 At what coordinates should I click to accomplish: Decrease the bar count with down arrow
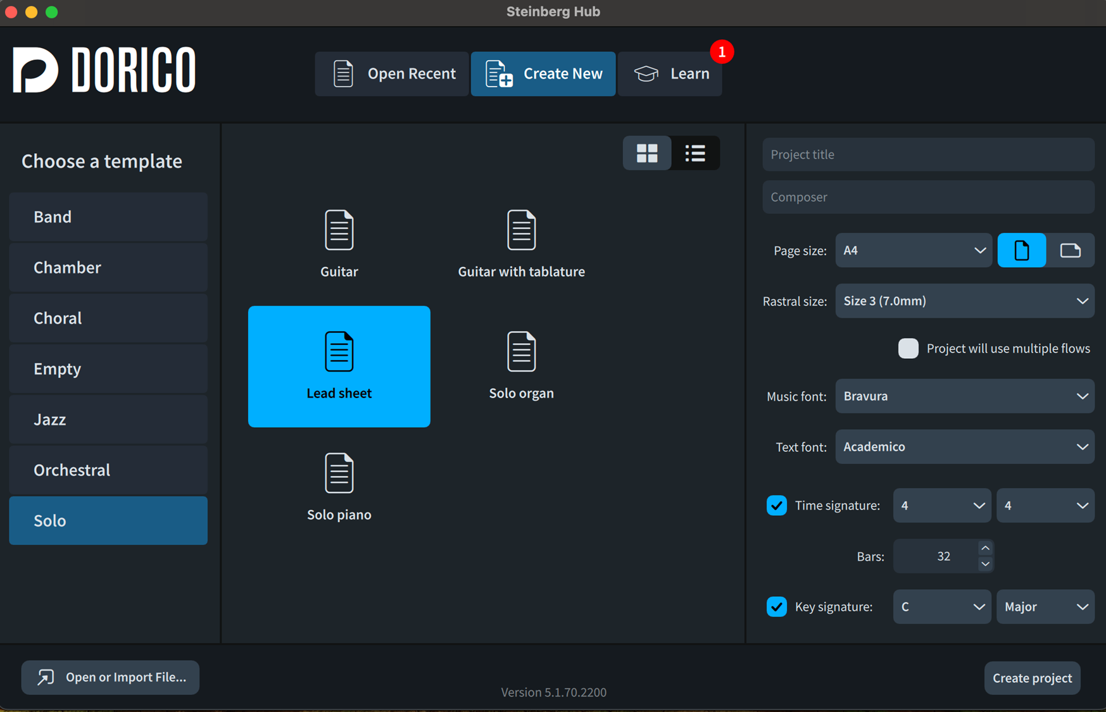pyautogui.click(x=985, y=564)
